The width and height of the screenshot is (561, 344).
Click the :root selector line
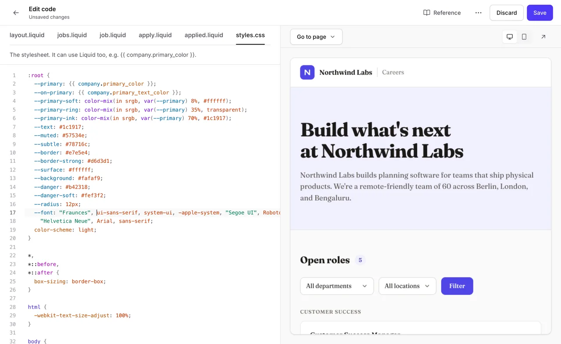point(39,75)
